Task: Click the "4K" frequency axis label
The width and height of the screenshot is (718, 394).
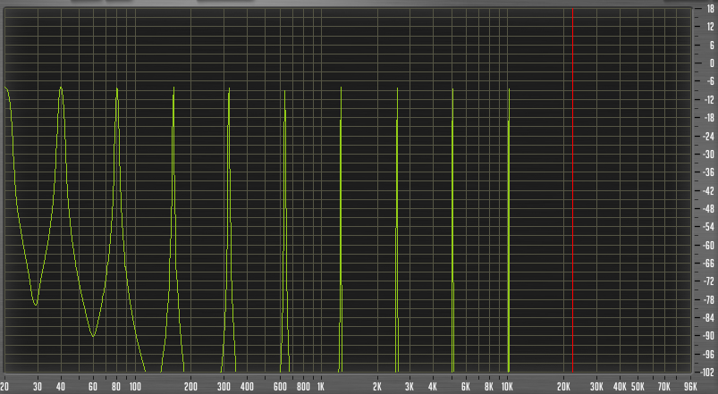Action: [433, 387]
